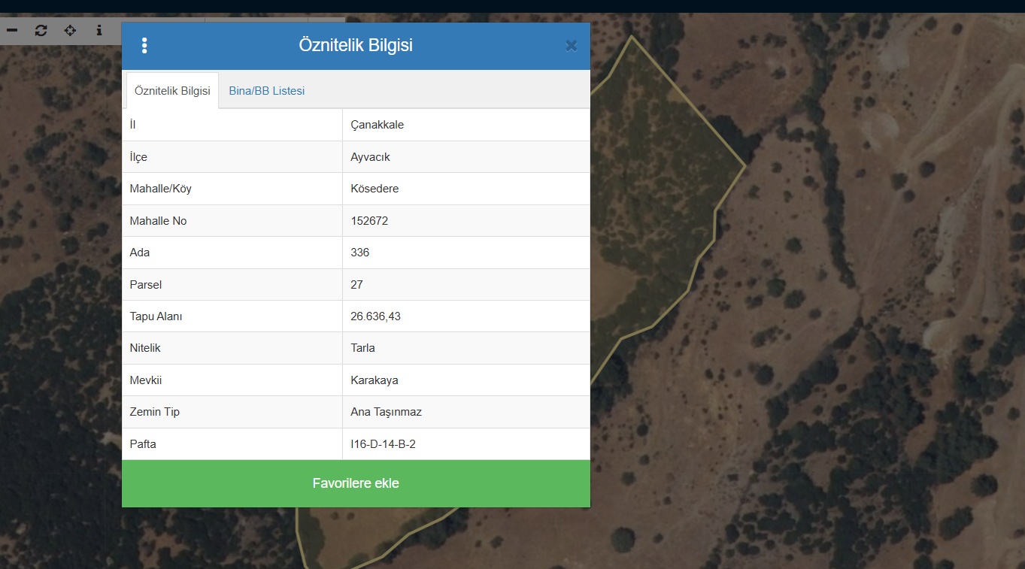Click the Mahalle/Köy row label
Viewport: 1025px width, 569px height.
161,189
